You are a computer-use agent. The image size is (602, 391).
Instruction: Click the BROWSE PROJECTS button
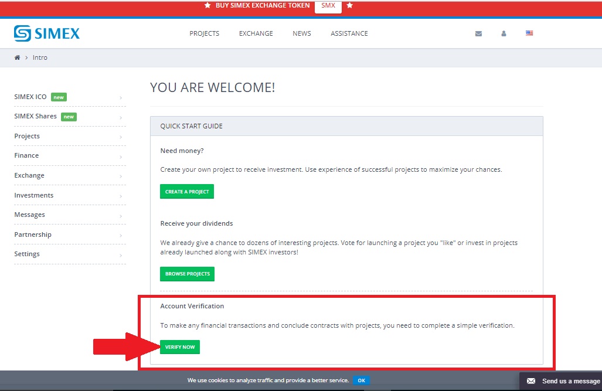point(188,274)
